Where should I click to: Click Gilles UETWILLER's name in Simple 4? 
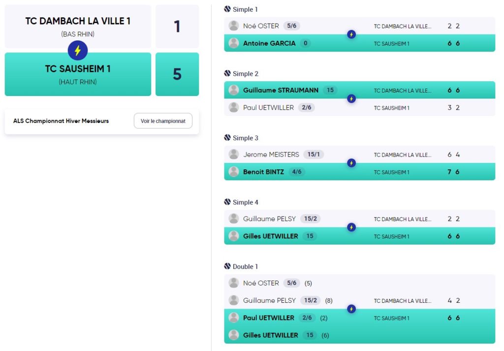pos(270,236)
